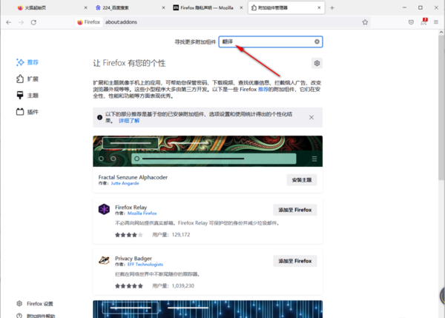Bookmark this page with the star icon
Image resolution: width=445 pixels, height=318 pixels.
point(365,22)
